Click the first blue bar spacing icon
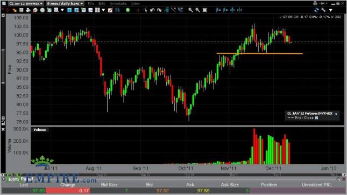The image size is (347, 195). (x=218, y=10)
